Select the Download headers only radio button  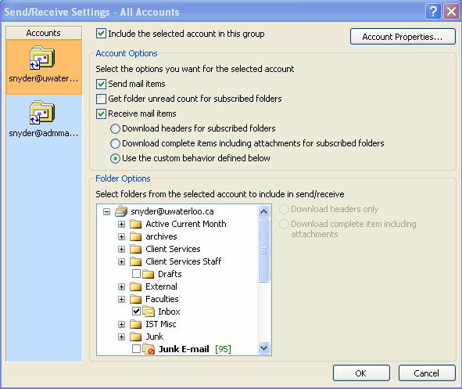coord(284,209)
